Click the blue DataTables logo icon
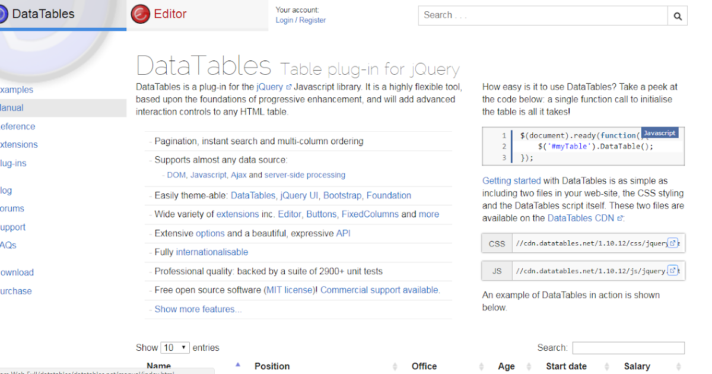 pos(2,14)
